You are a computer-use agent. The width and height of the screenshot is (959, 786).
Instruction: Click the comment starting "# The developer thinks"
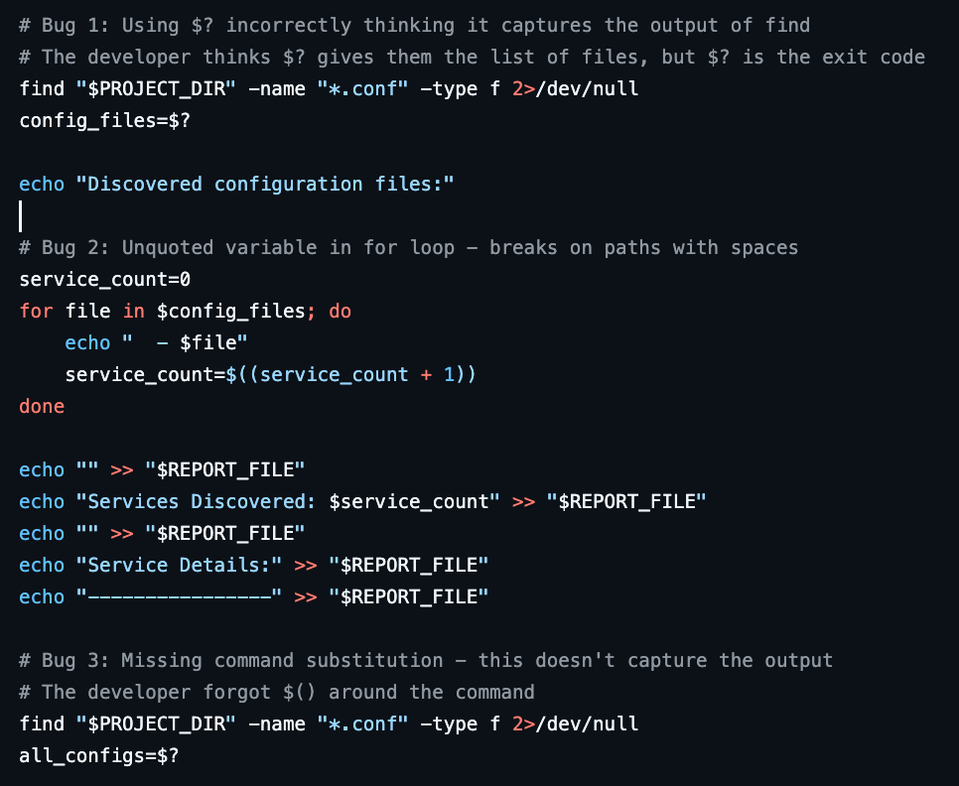pyautogui.click(x=472, y=57)
